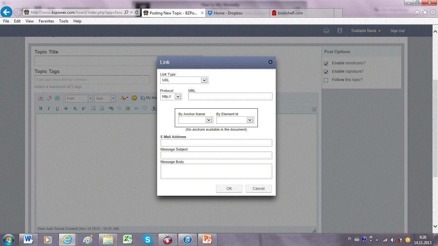Expand the By Anchor Name dropdown

coord(196,120)
